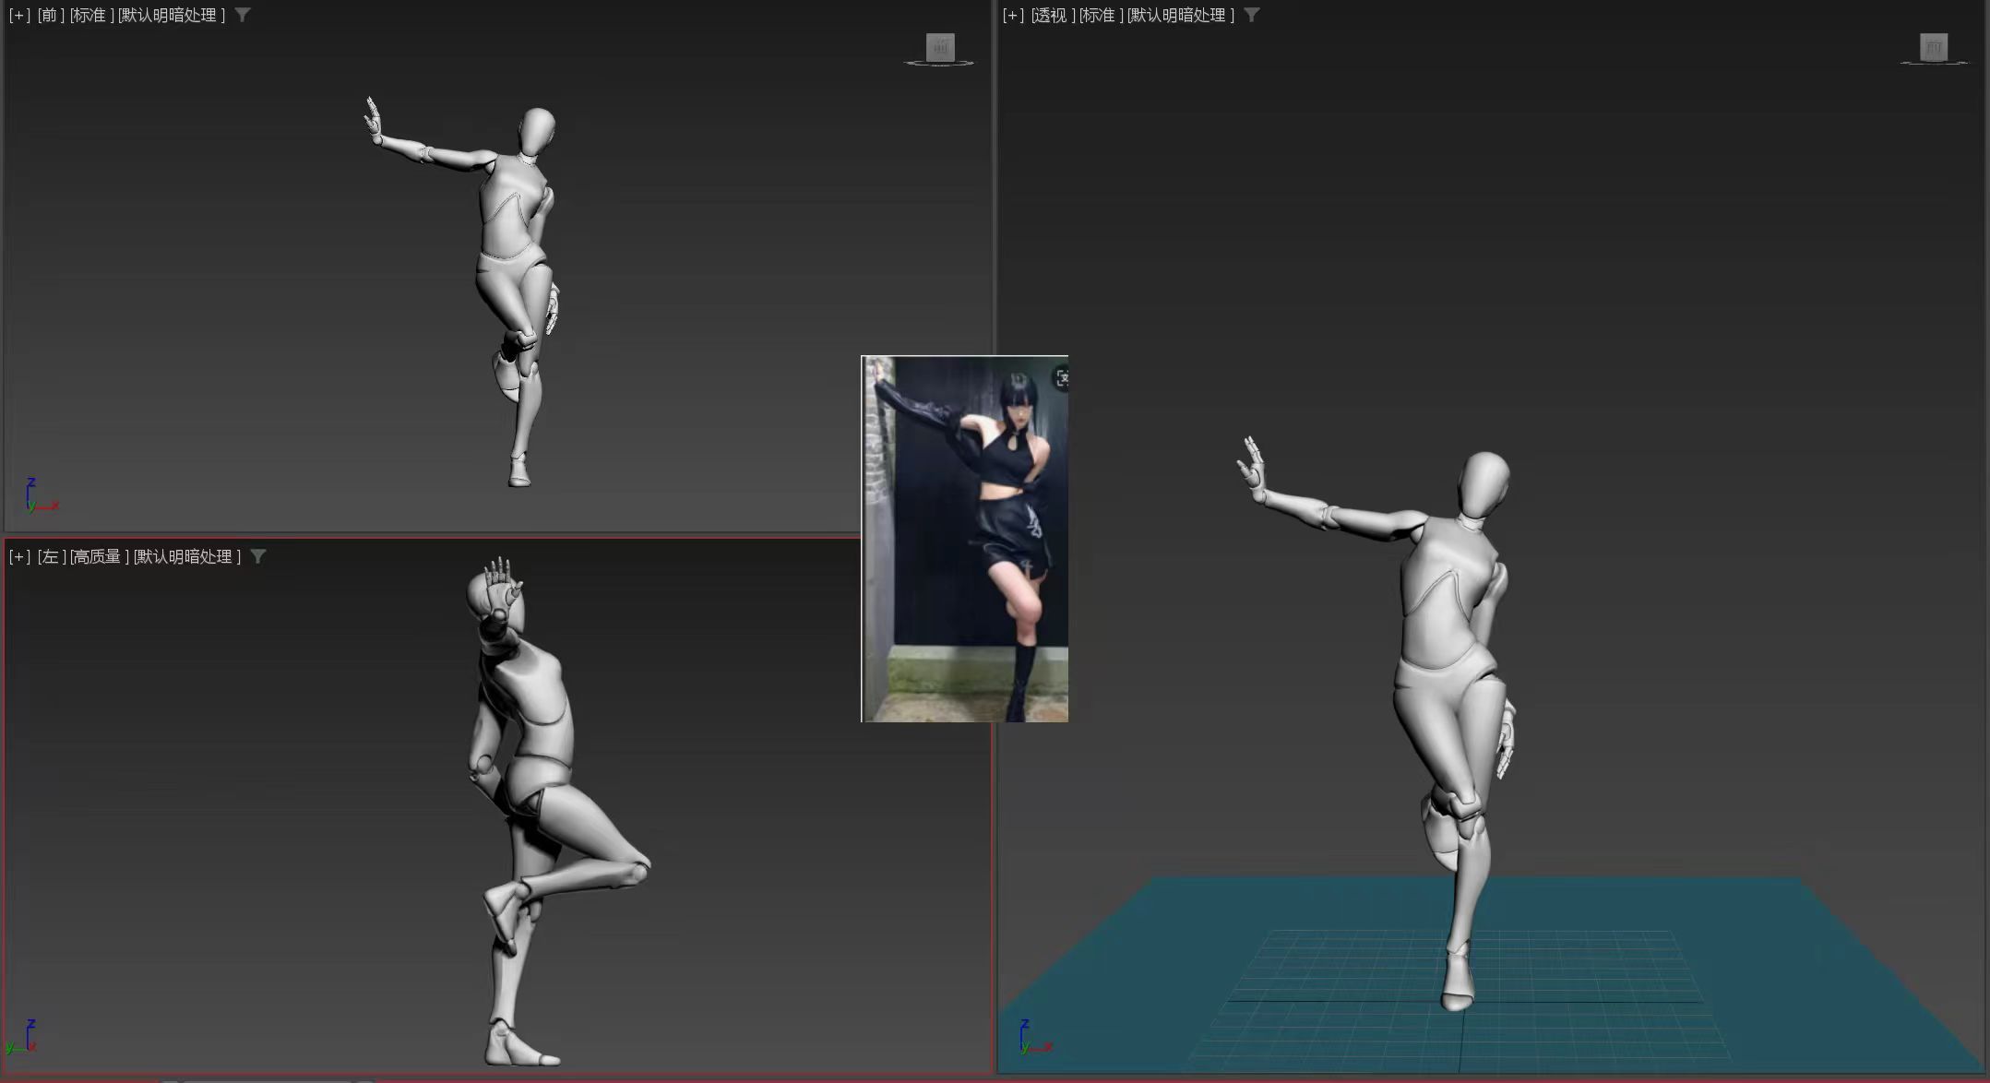This screenshot has height=1083, width=1990.
Task: Click the reference photo thumbnail
Action: [964, 539]
